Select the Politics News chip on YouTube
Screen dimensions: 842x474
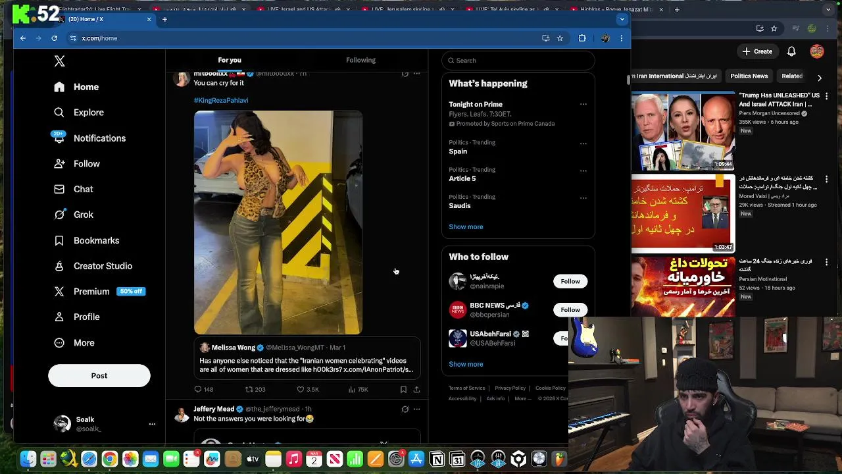pos(749,76)
